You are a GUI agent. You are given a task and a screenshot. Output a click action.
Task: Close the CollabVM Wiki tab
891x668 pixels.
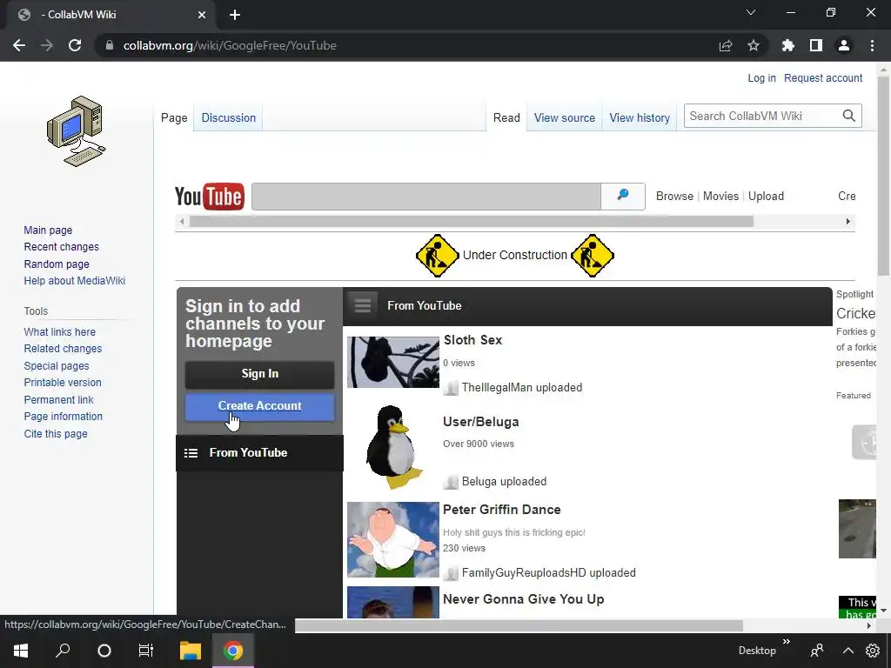pyautogui.click(x=202, y=15)
